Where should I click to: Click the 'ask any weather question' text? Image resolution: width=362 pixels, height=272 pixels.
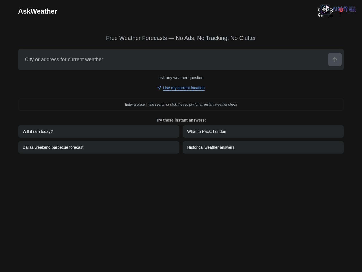pyautogui.click(x=181, y=78)
